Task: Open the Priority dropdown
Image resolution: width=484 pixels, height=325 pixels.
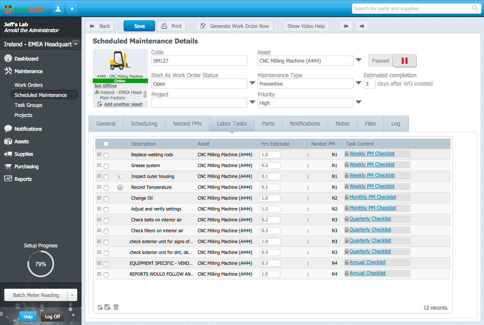Action: tap(359, 103)
